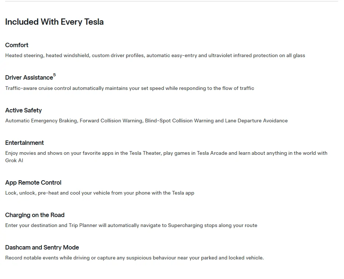Select the Dashcam and Sentry Mode heading
344x279 pixels.
tap(42, 247)
